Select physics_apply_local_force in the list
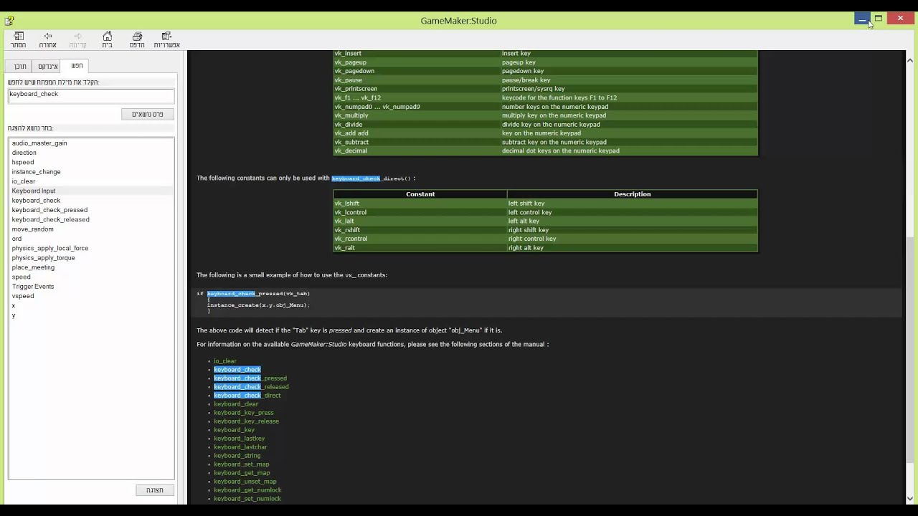This screenshot has height=516, width=918. pyautogui.click(x=50, y=249)
